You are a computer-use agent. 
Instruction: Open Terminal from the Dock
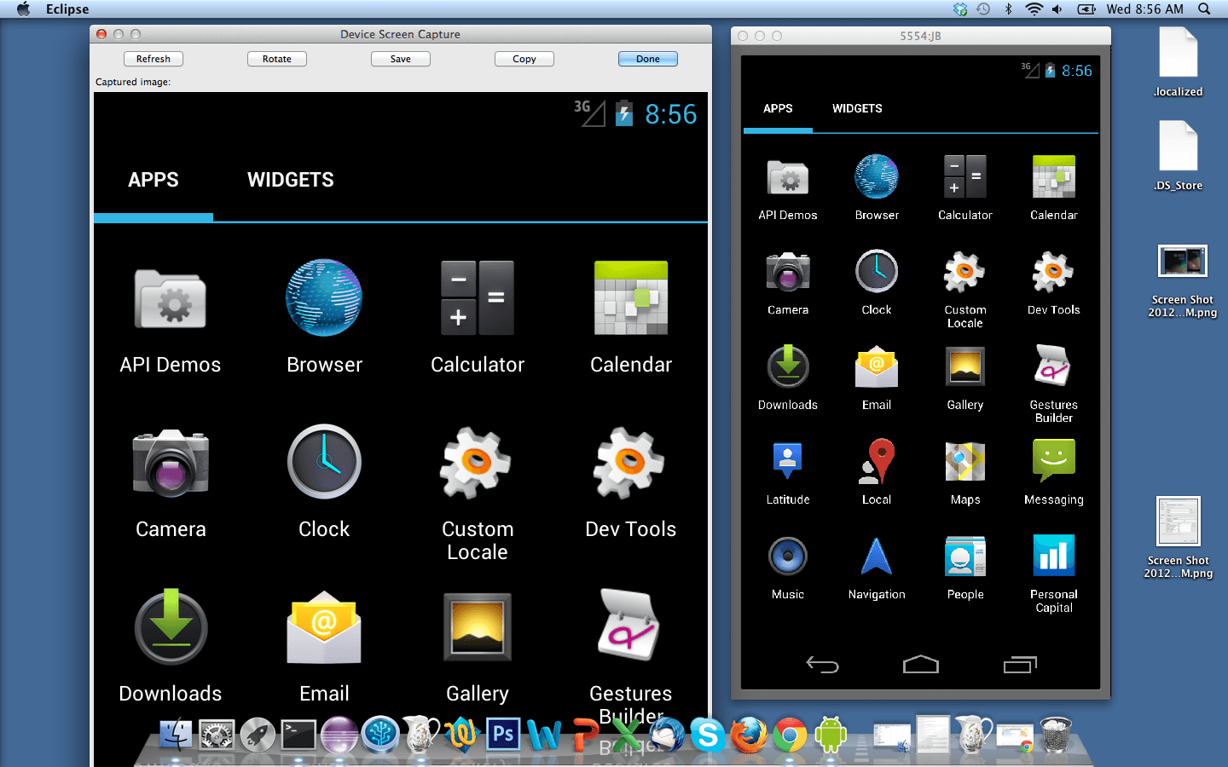click(x=298, y=735)
